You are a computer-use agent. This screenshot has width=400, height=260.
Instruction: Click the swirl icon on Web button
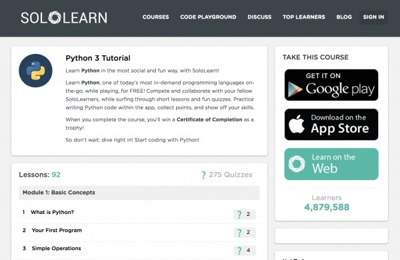[x=297, y=164]
